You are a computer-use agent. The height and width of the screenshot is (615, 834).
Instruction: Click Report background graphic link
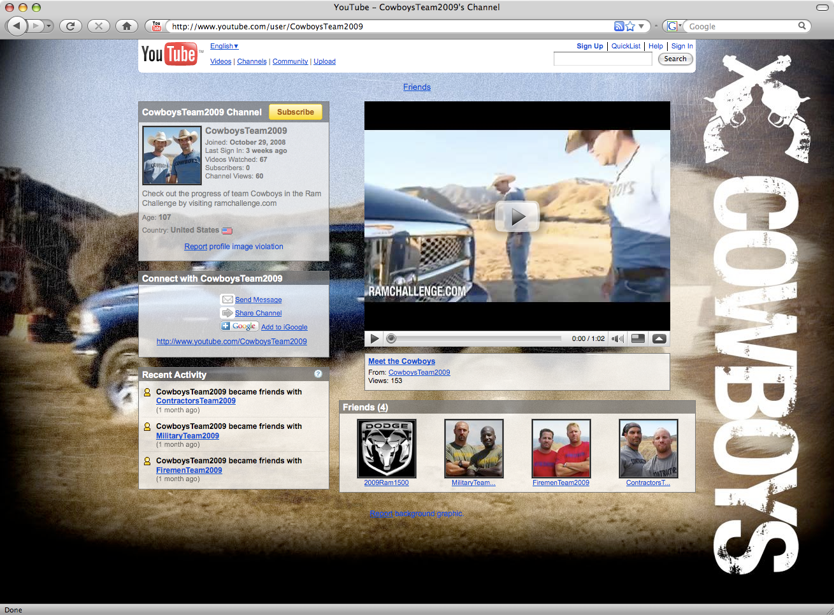coord(417,514)
